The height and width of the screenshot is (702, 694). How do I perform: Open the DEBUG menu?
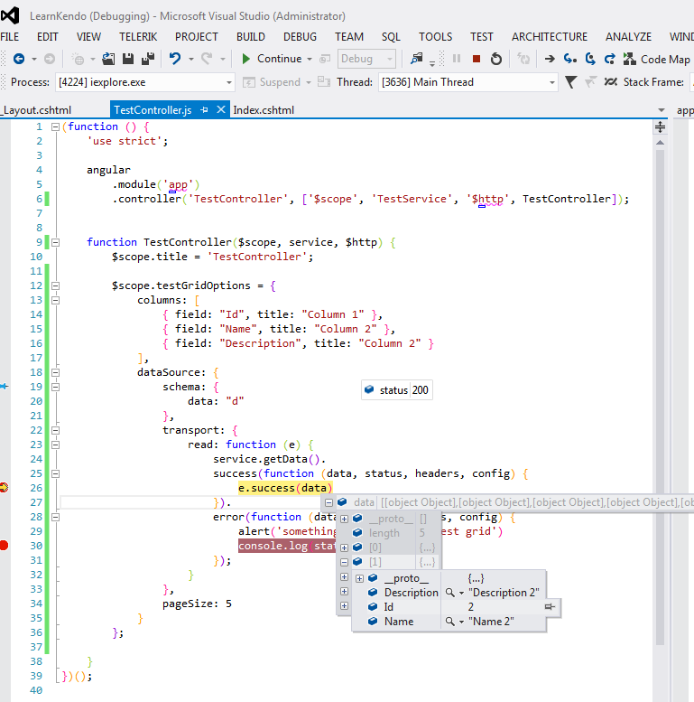point(300,36)
